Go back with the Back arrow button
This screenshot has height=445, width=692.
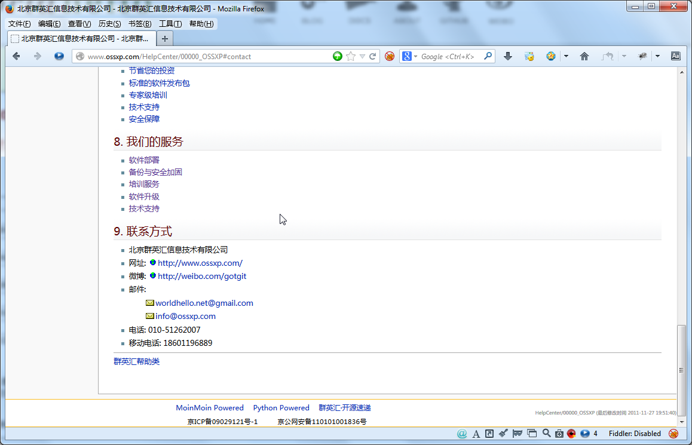16,56
